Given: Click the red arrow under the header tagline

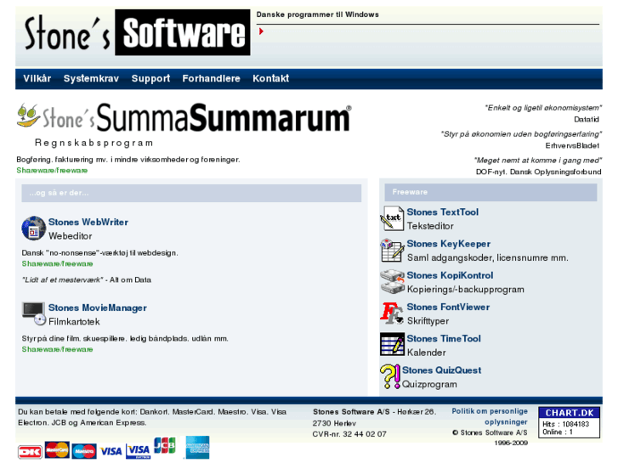Looking at the screenshot, I should (x=261, y=31).
